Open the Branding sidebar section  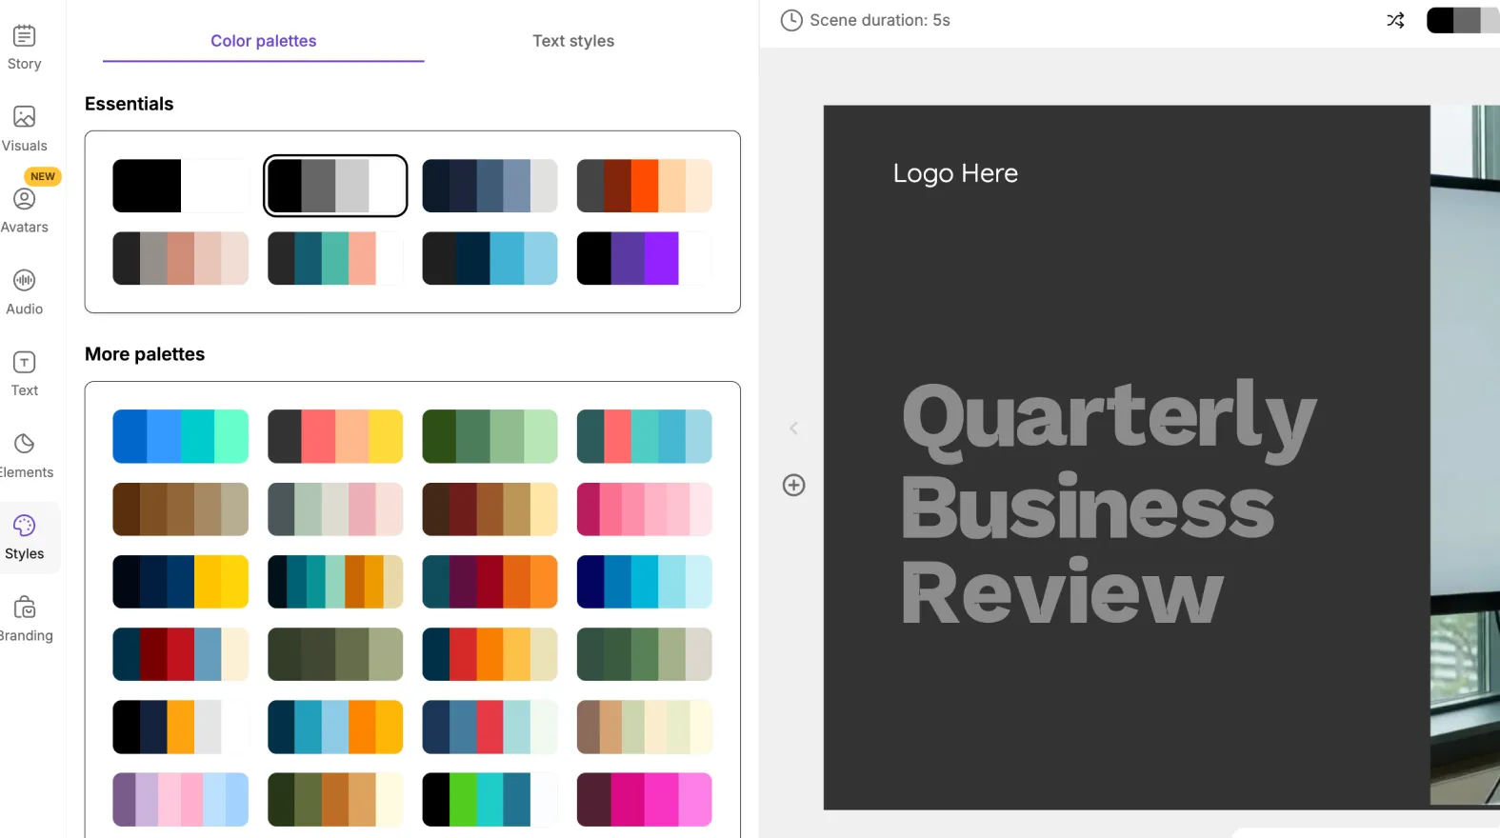tap(25, 620)
